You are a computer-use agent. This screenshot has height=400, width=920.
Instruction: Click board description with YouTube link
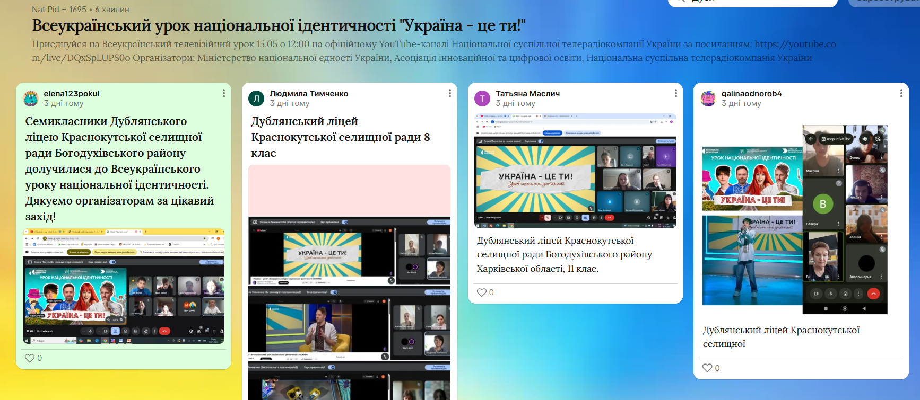click(433, 51)
